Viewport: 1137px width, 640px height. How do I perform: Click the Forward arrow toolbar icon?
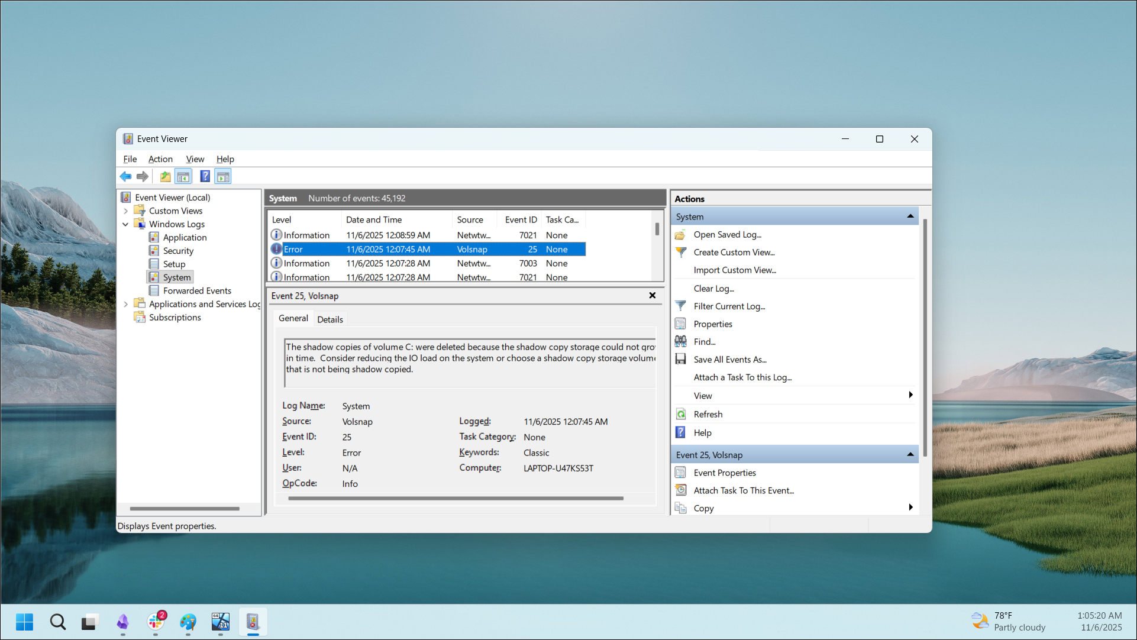143,176
